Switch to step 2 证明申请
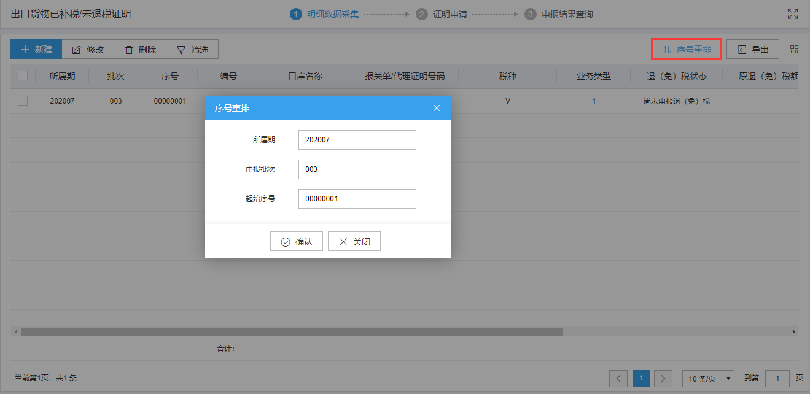 pyautogui.click(x=442, y=14)
